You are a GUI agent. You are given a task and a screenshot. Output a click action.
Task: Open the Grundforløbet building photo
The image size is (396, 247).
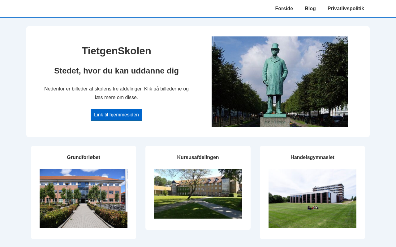pyautogui.click(x=84, y=199)
